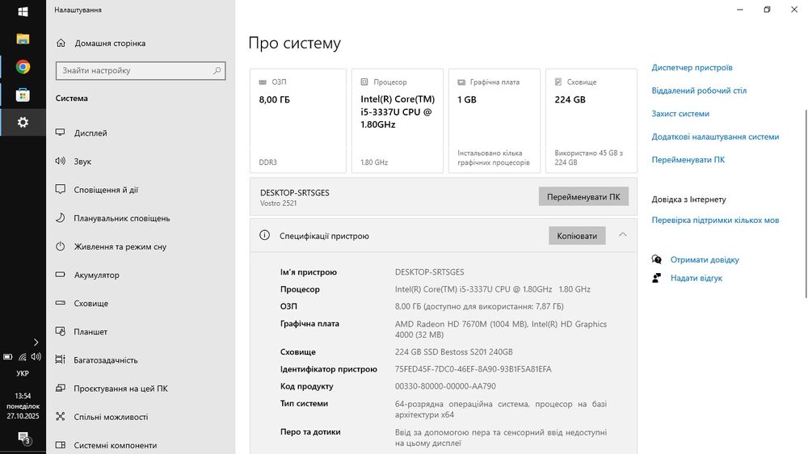Click the vertical scrollbar on right

806,204
